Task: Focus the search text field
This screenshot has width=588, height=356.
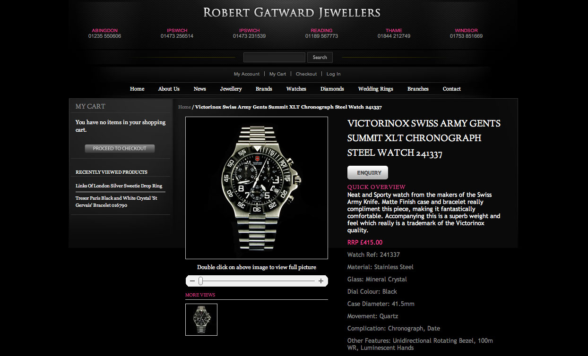Action: coord(274,58)
